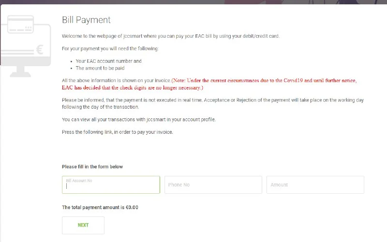Image resolution: width=387 pixels, height=242 pixels.
Task: Click the Bill Payment heading
Action: pyautogui.click(x=86, y=20)
